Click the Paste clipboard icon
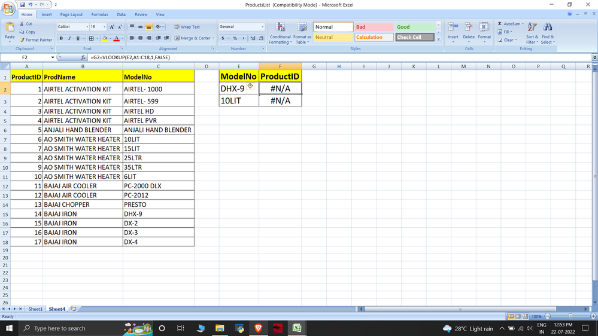The image size is (598, 336). pos(10,28)
